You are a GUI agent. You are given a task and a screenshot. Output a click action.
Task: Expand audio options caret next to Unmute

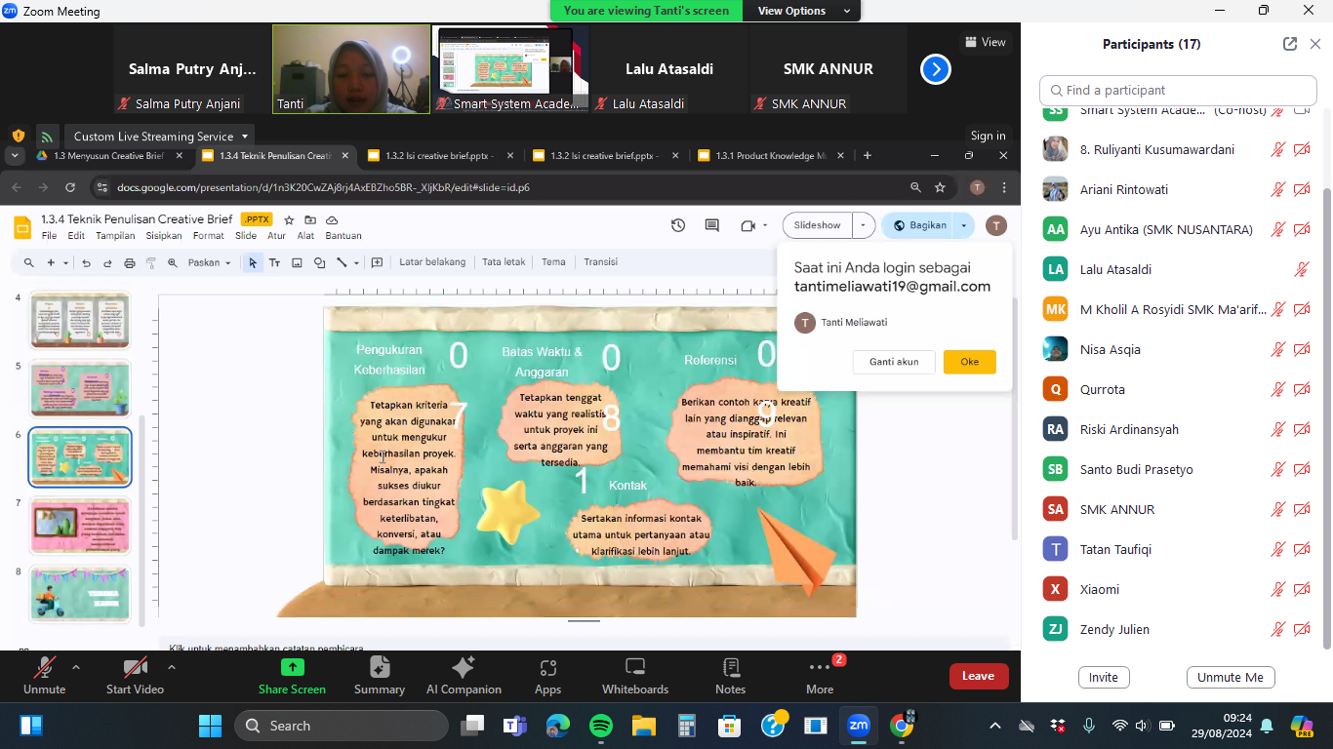click(75, 668)
